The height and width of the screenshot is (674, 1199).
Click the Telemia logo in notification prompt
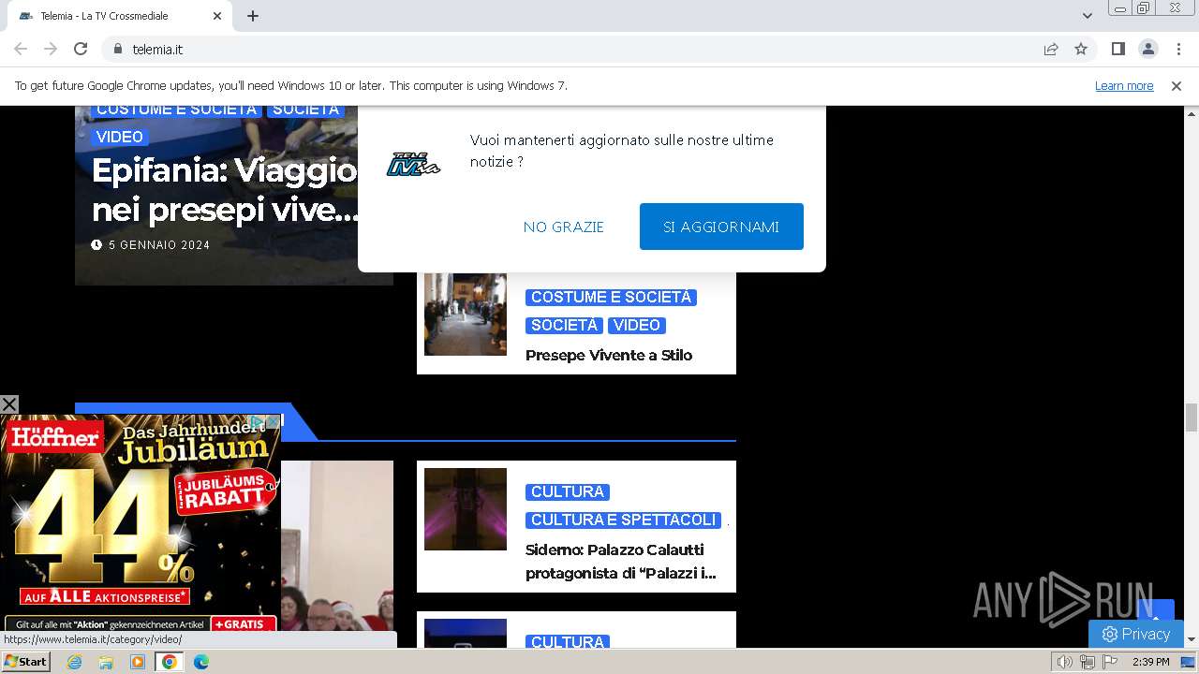(x=413, y=165)
